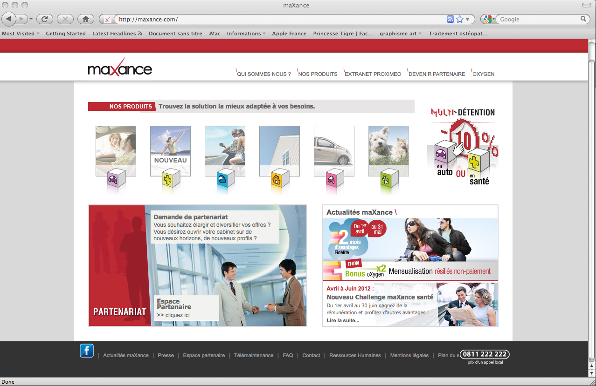The height and width of the screenshot is (386, 596).
Task: Go forward with the browser forward arrow
Action: tap(21, 19)
